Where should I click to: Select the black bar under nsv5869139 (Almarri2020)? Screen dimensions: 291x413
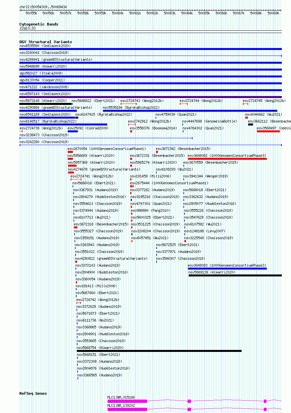pyautogui.click(x=235, y=275)
